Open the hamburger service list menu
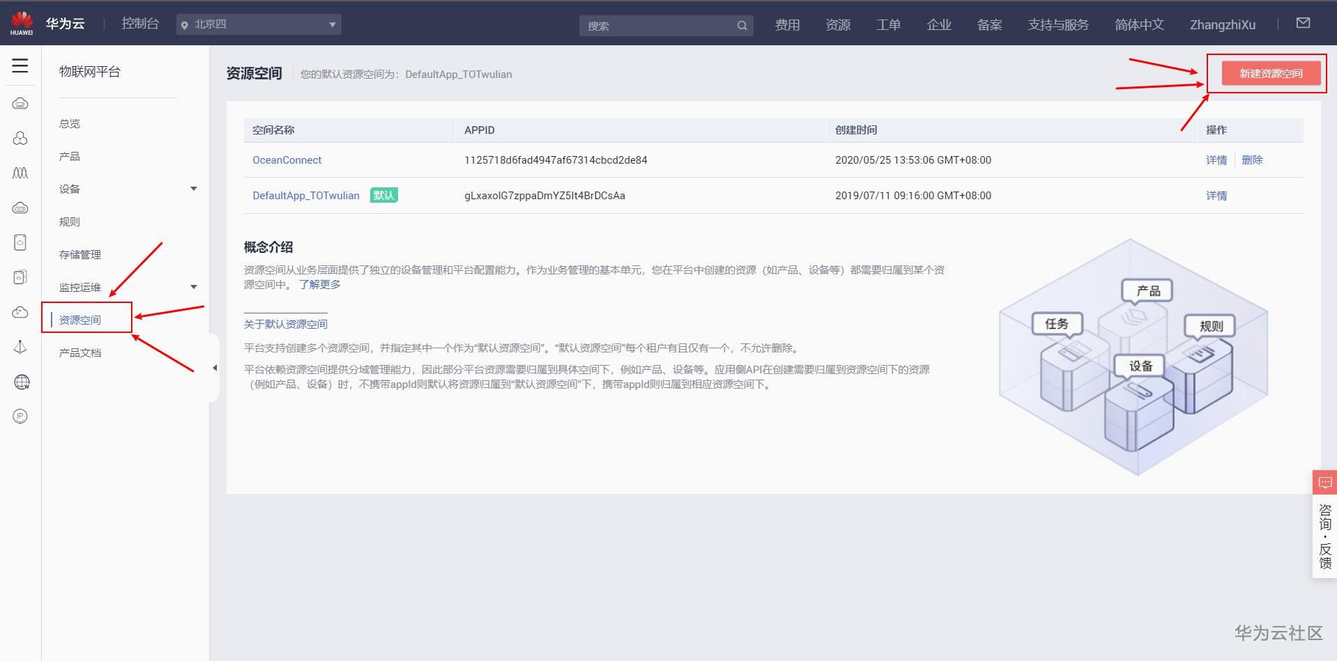The height and width of the screenshot is (661, 1337). click(x=20, y=65)
